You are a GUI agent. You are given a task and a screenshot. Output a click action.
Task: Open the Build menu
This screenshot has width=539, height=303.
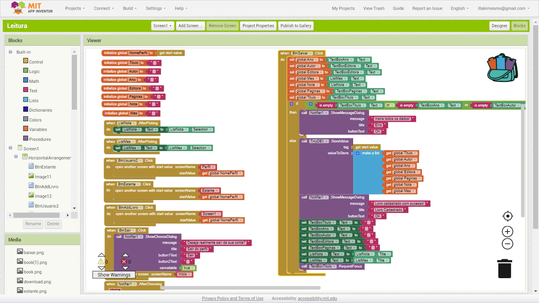coord(129,8)
